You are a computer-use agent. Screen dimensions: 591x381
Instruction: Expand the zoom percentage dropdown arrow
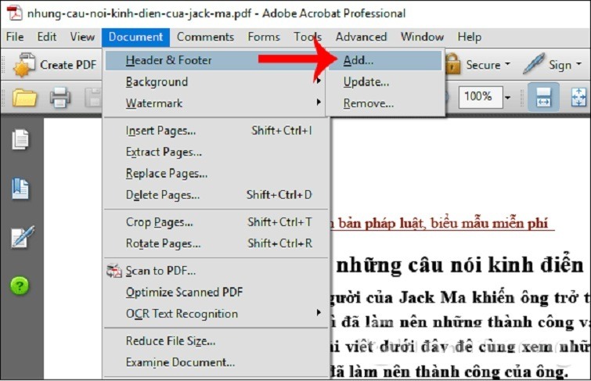point(507,97)
